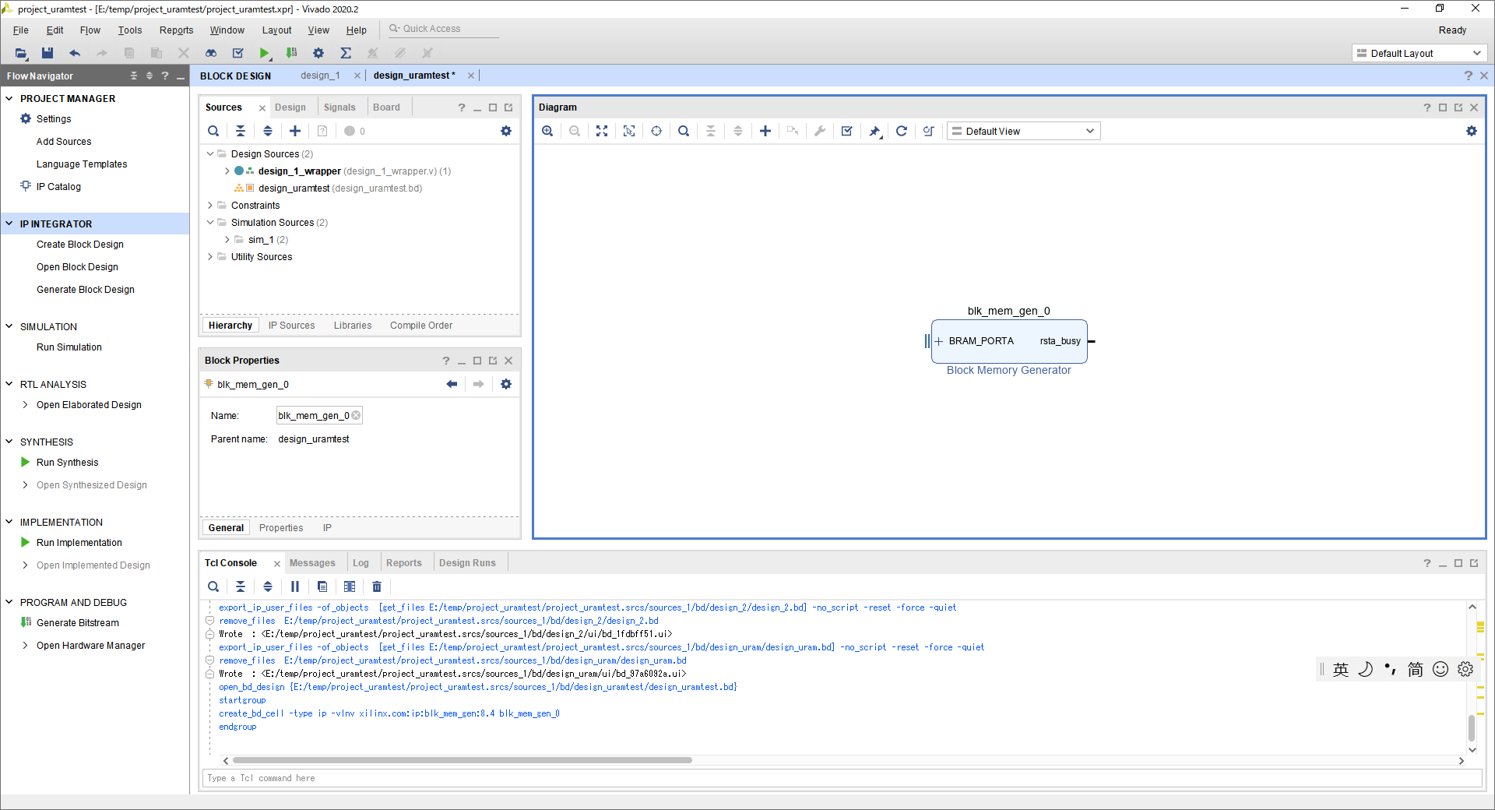Click Regenerate Layout icon in Diagram toolbar

click(x=902, y=131)
